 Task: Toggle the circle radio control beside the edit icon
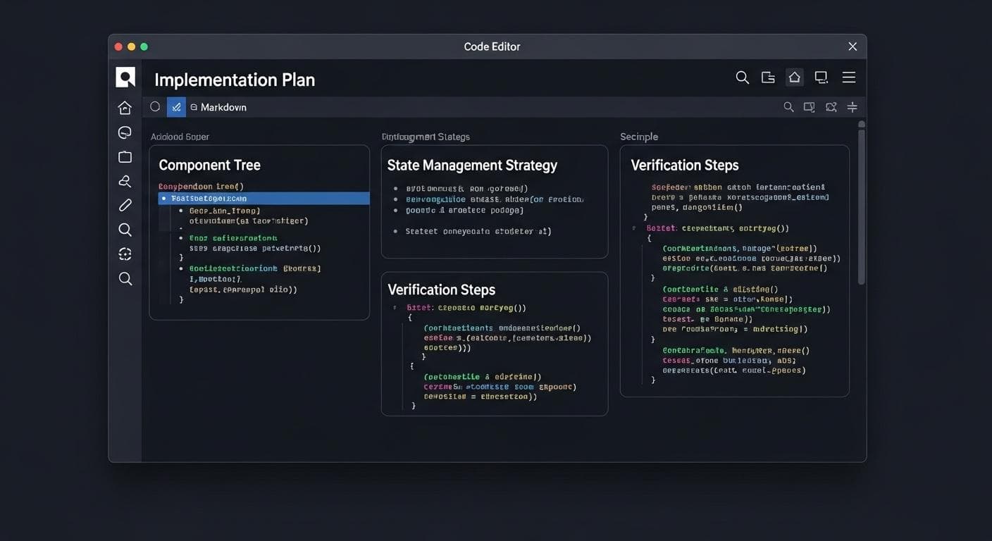(x=155, y=106)
